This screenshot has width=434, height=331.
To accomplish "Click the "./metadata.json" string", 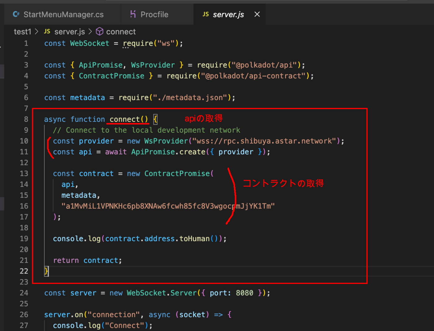I will click(190, 98).
